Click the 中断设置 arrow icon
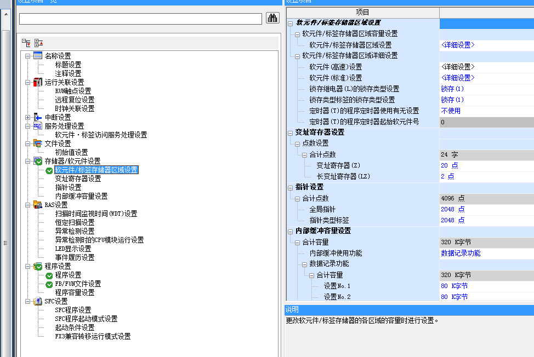 pyautogui.click(x=38, y=117)
